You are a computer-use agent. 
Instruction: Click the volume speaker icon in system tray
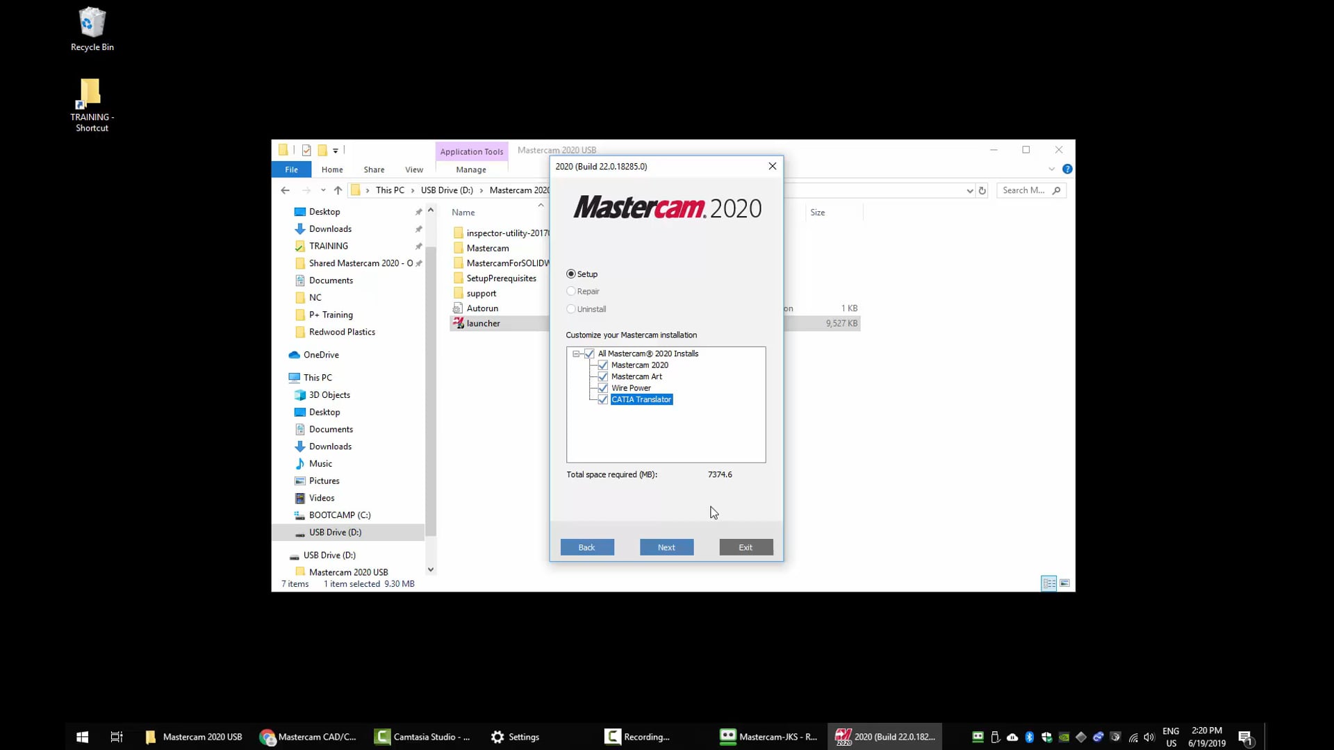[x=1149, y=737]
